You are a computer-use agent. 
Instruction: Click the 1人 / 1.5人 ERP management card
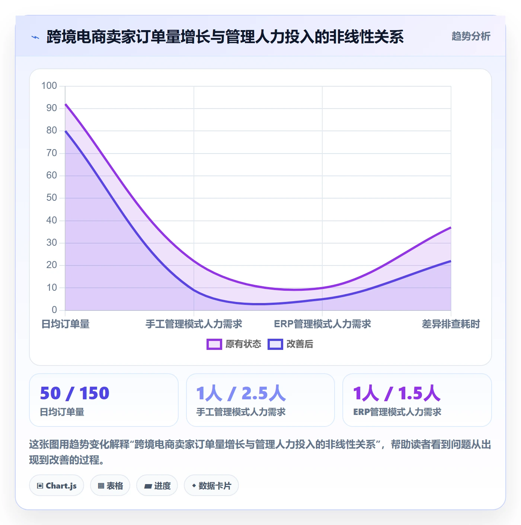(417, 400)
